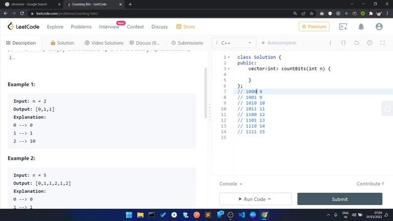Click the comment line '// 1001 9'
The image size is (393, 221).
pyautogui.click(x=250, y=98)
